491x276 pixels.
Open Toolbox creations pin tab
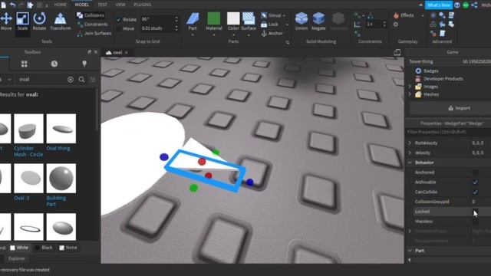click(x=84, y=64)
